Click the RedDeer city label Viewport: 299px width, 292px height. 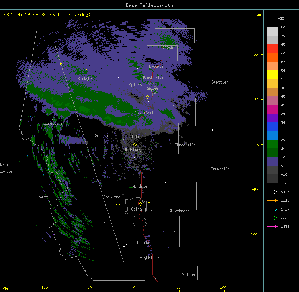tap(153, 88)
